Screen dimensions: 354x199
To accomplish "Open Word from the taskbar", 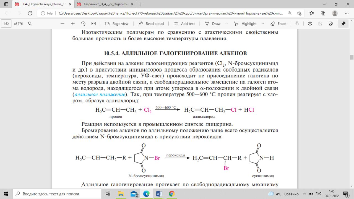I will tap(159, 194).
